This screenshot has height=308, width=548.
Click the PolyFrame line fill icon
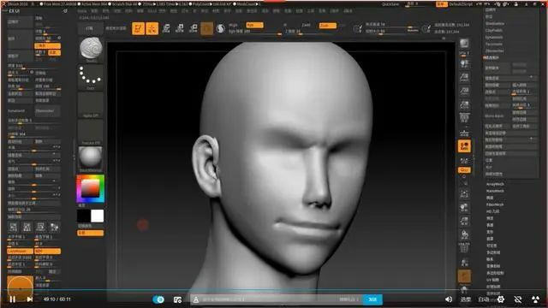coord(464,248)
